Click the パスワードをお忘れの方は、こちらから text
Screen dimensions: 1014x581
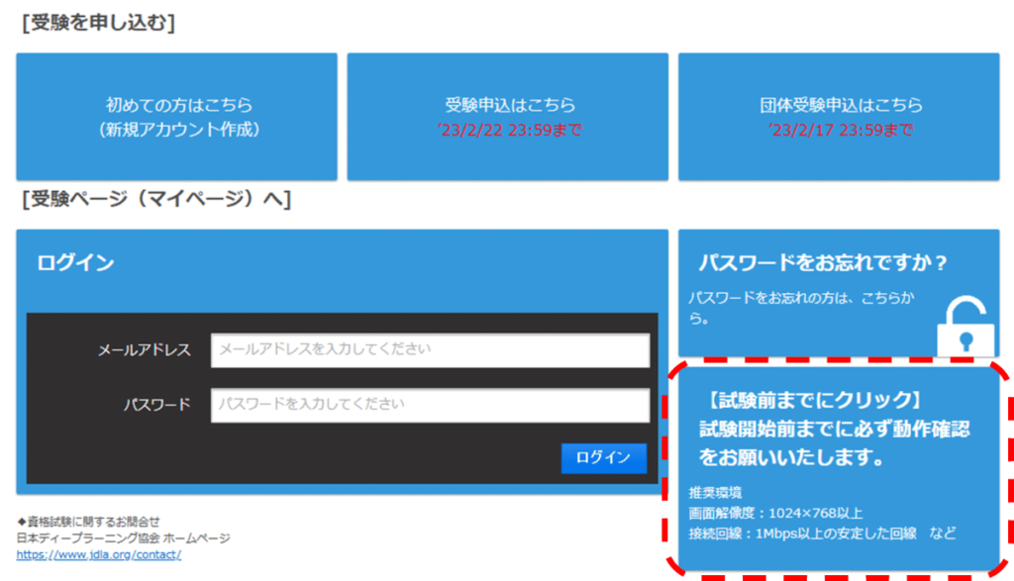pyautogui.click(x=801, y=308)
